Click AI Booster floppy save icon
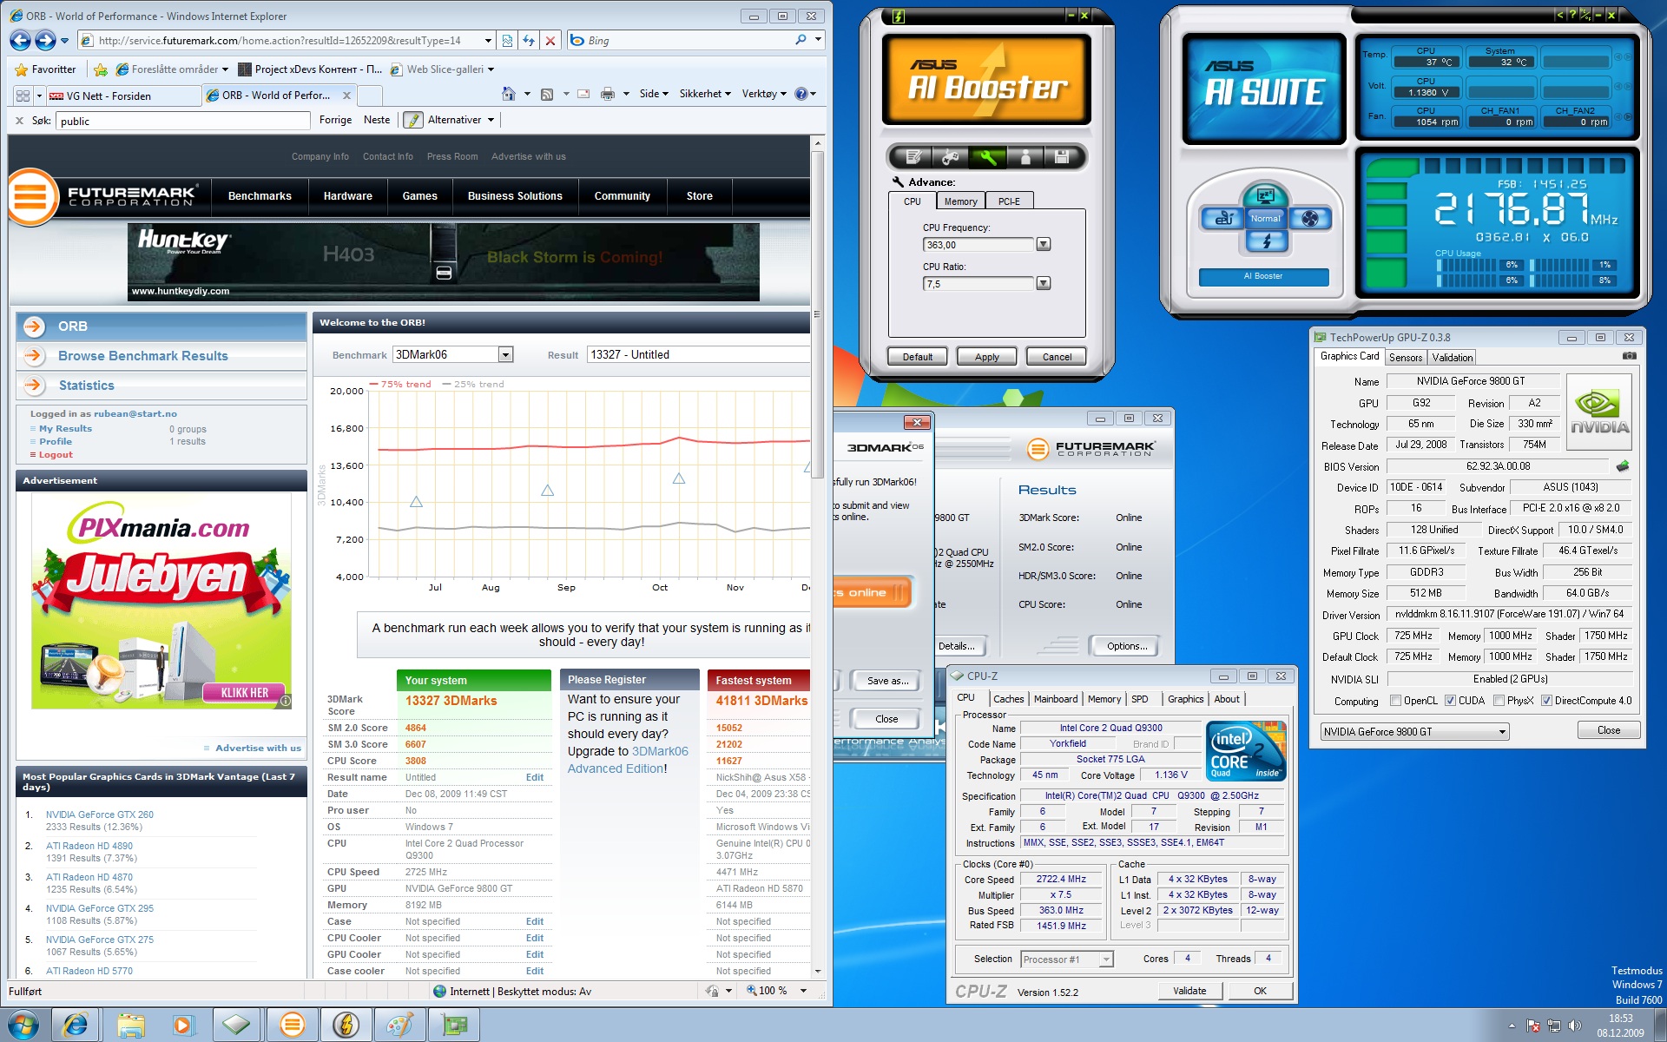 pyautogui.click(x=1061, y=157)
